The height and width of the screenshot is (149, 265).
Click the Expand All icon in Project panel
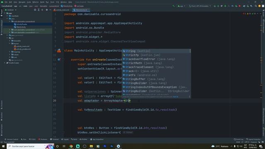39,10
